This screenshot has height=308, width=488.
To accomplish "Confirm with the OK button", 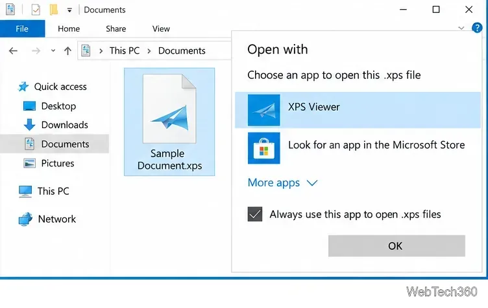I will (396, 246).
